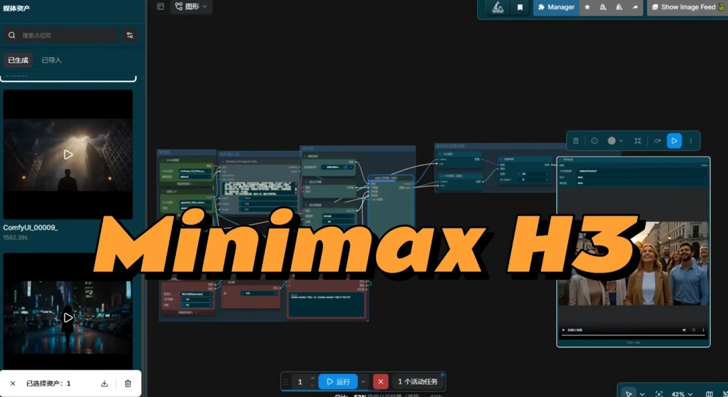
Task: Click the ship logo icon in top toolbar
Action: pyautogui.click(x=497, y=7)
